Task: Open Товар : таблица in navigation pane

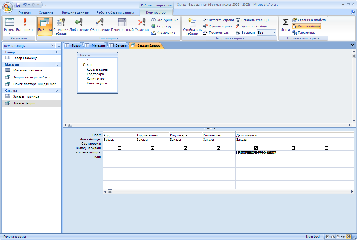Action: (x=32, y=58)
